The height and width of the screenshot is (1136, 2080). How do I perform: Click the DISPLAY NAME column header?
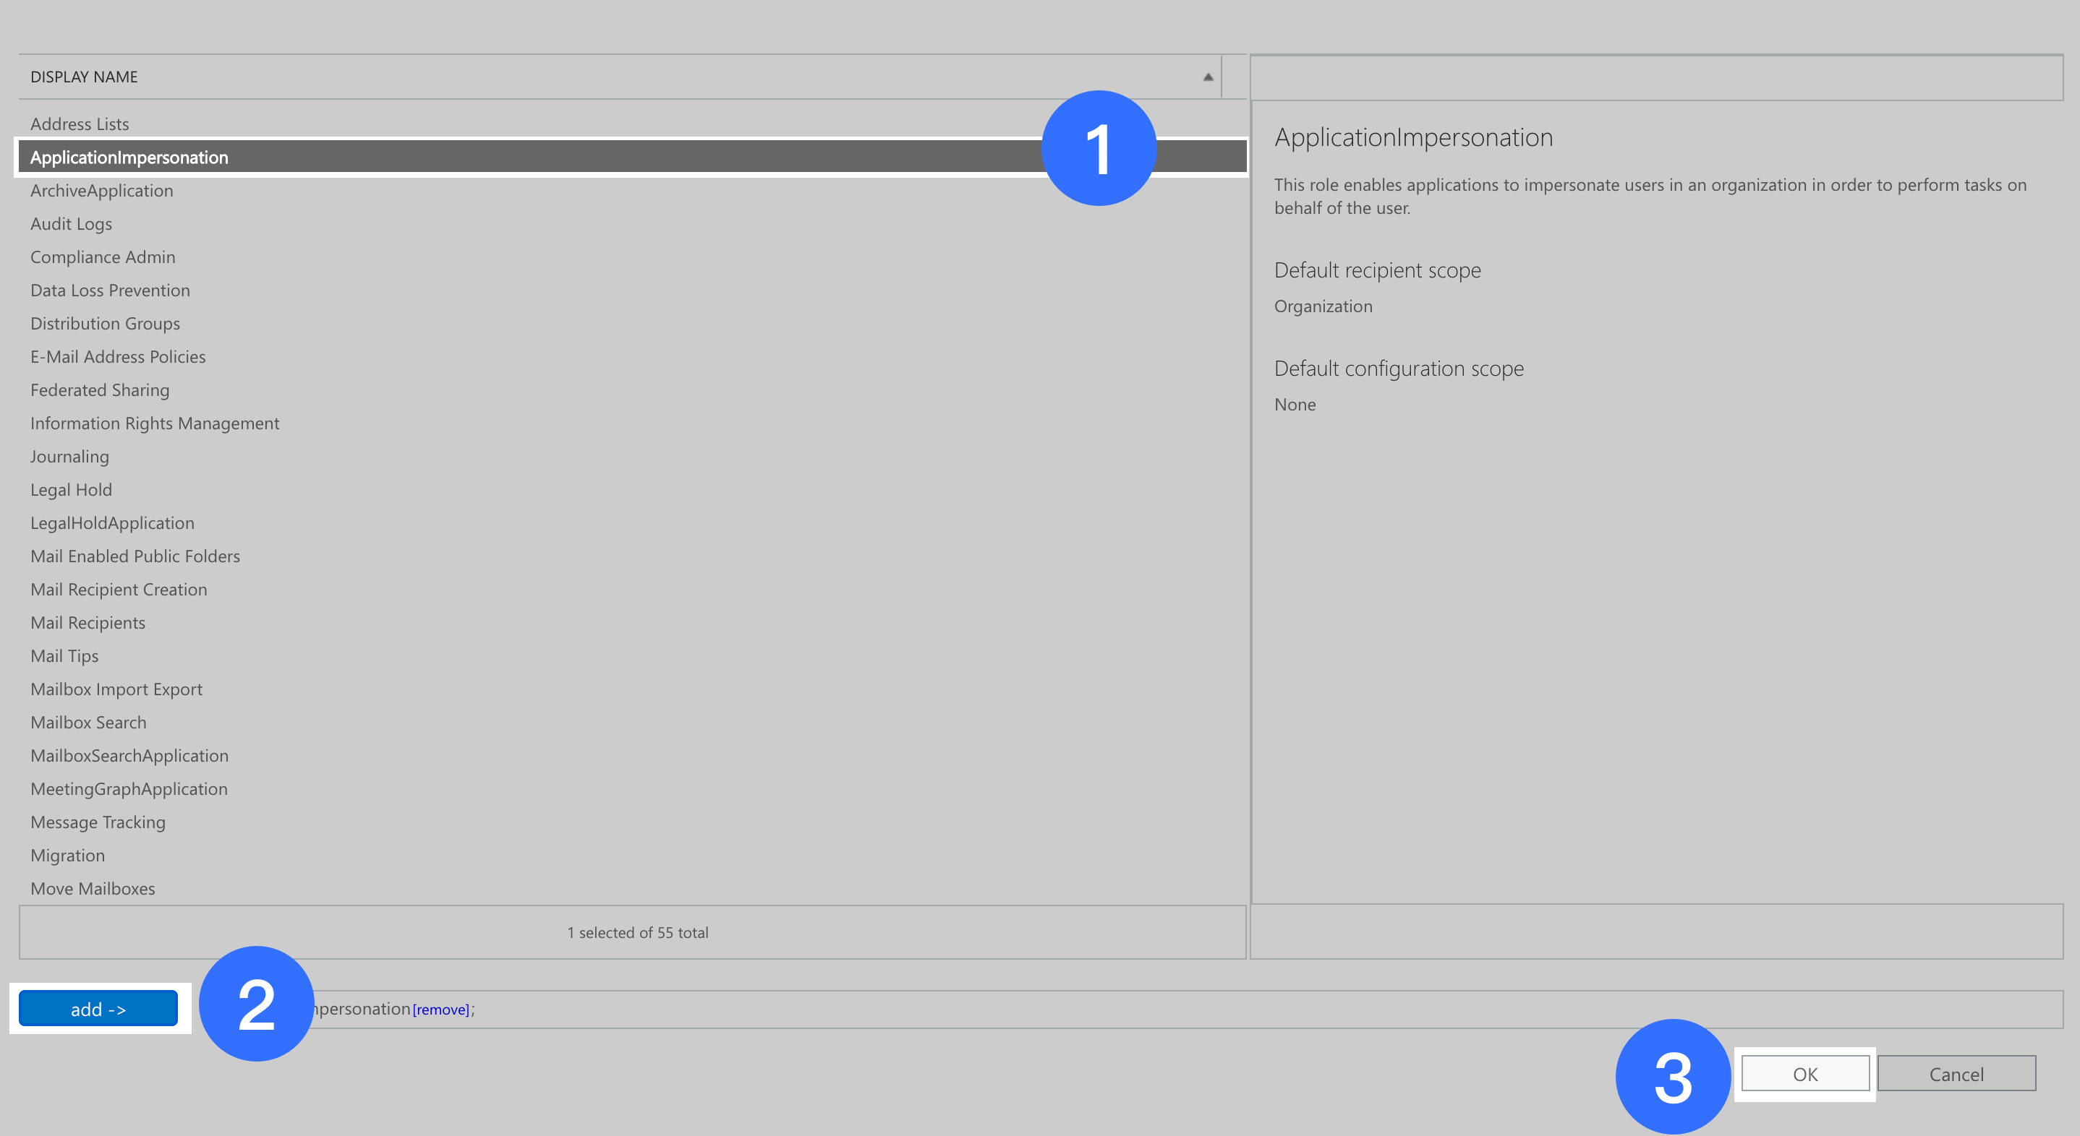tap(84, 76)
